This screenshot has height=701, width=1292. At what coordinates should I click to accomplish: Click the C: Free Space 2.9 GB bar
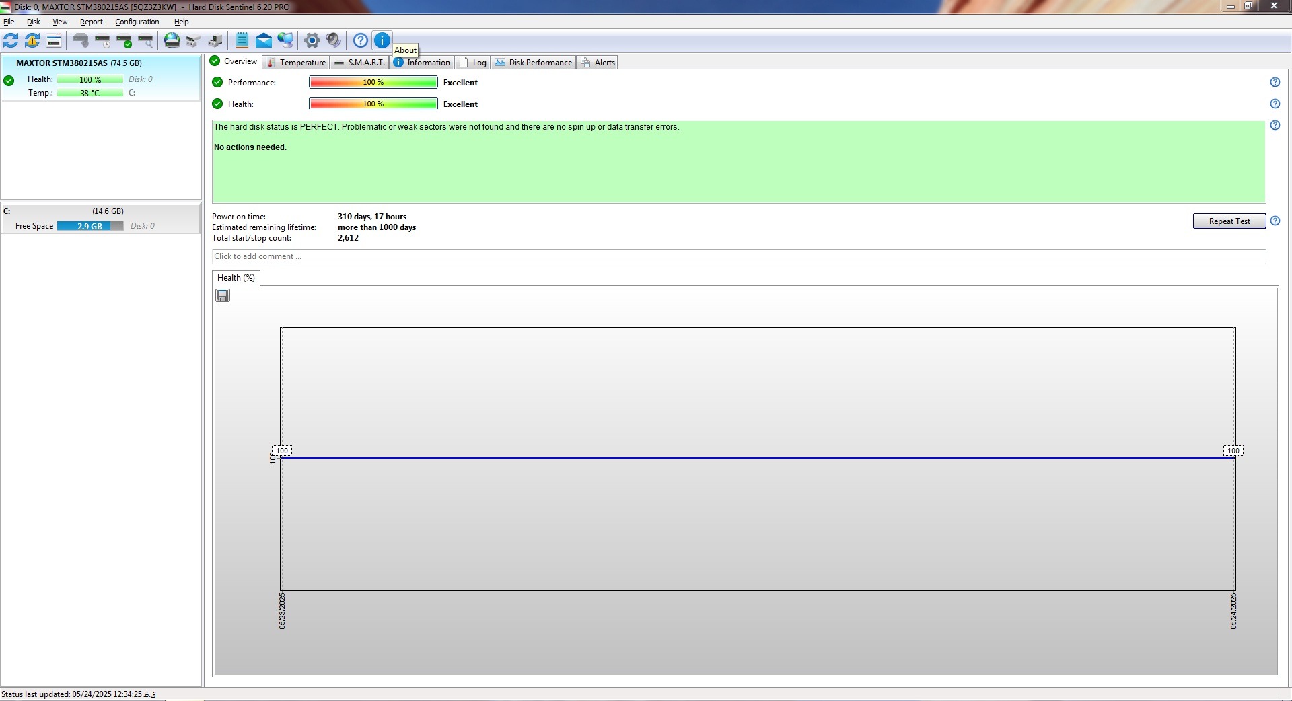click(90, 226)
